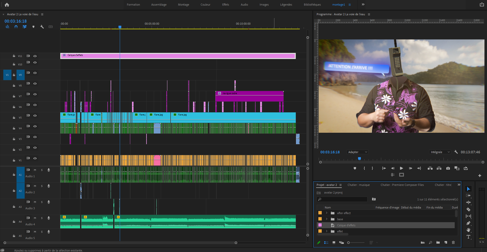487x252 pixels.
Task: Enable voice-over record on Audio 2
Action: 49,186
